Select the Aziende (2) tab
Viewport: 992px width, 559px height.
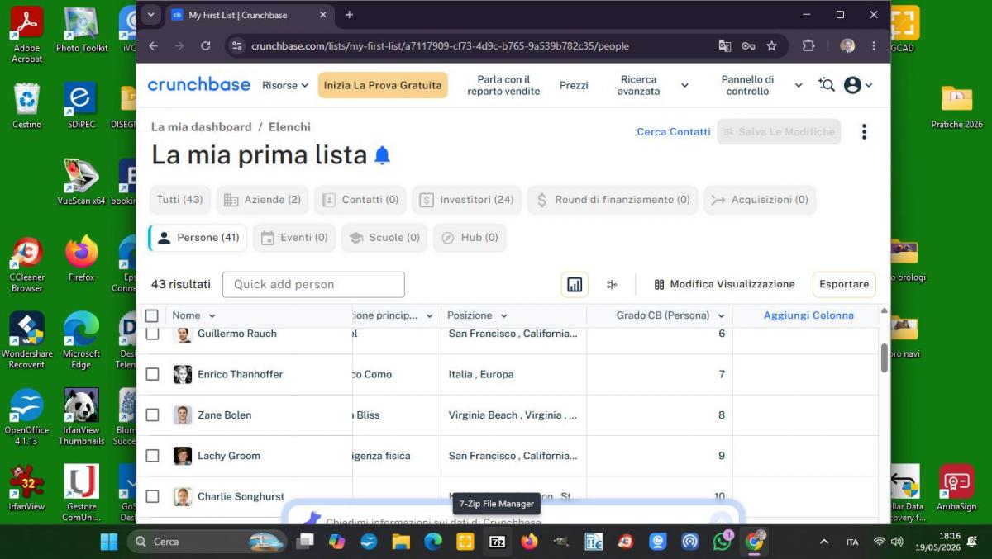click(262, 200)
